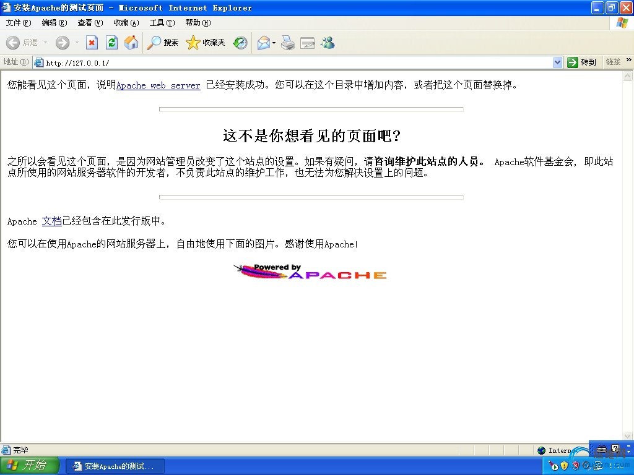
Task: Click the IE page icon in address bar
Action: click(39, 62)
